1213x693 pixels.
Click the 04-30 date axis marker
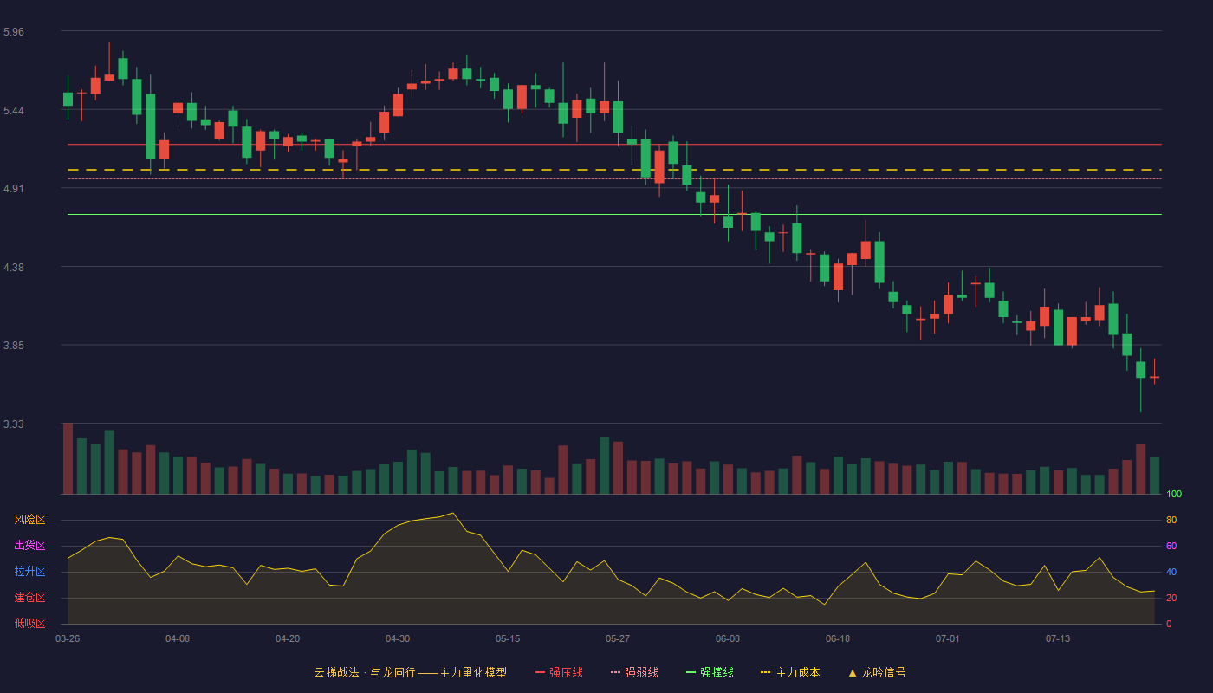[x=398, y=638]
